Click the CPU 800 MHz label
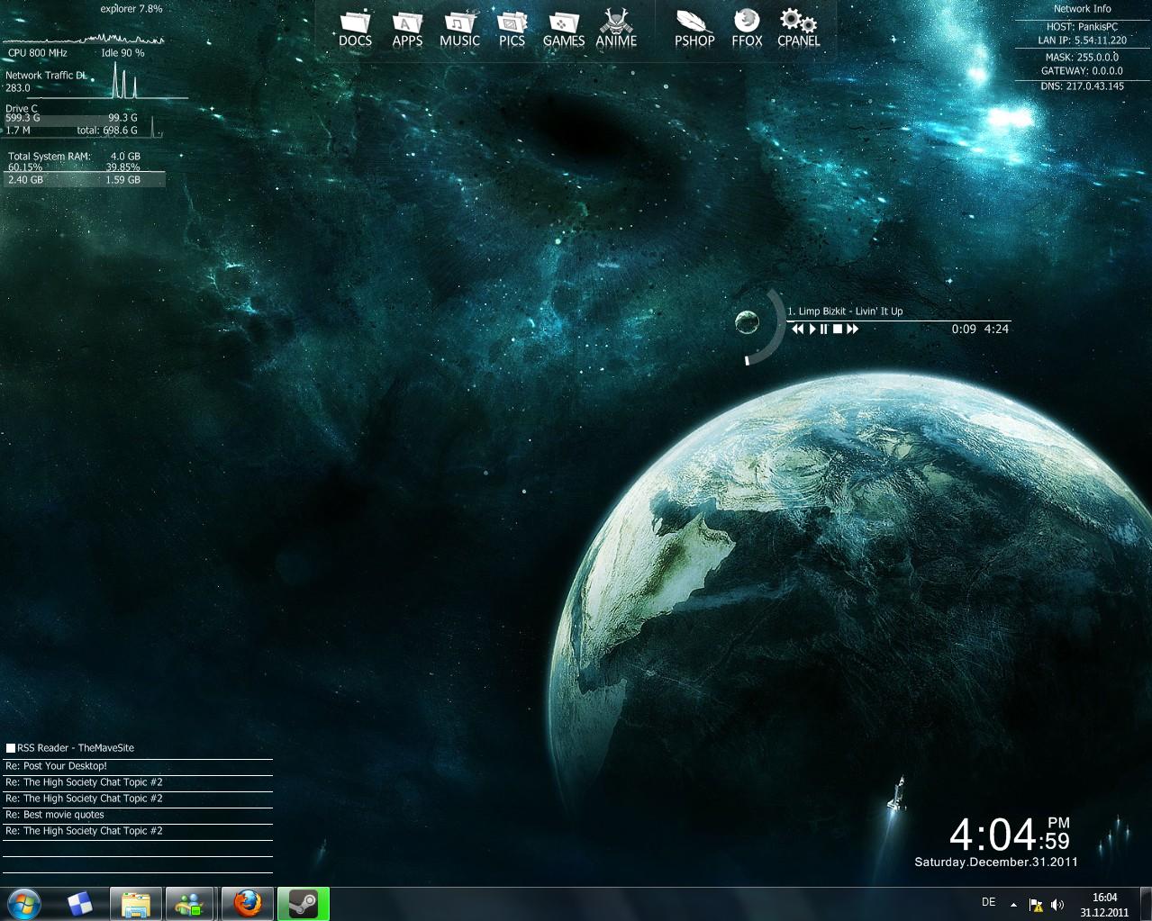Image resolution: width=1152 pixels, height=921 pixels. (x=38, y=53)
